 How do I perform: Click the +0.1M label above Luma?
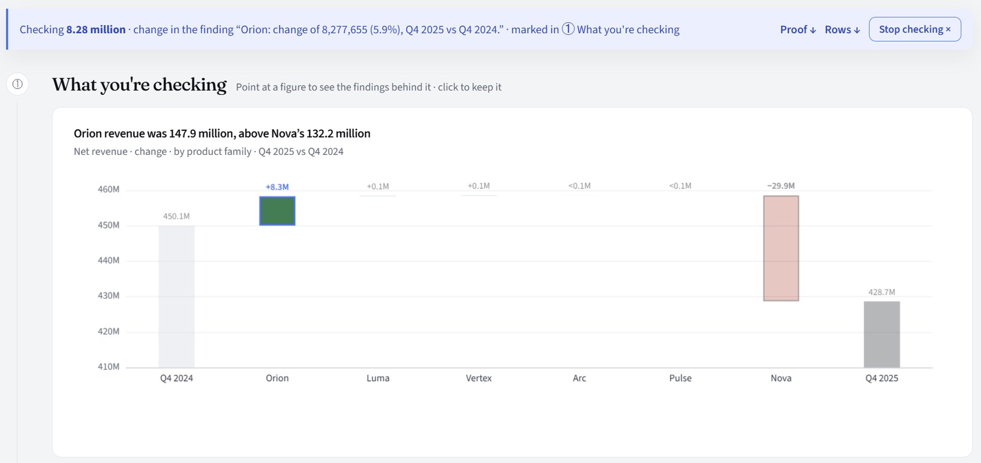click(x=378, y=186)
